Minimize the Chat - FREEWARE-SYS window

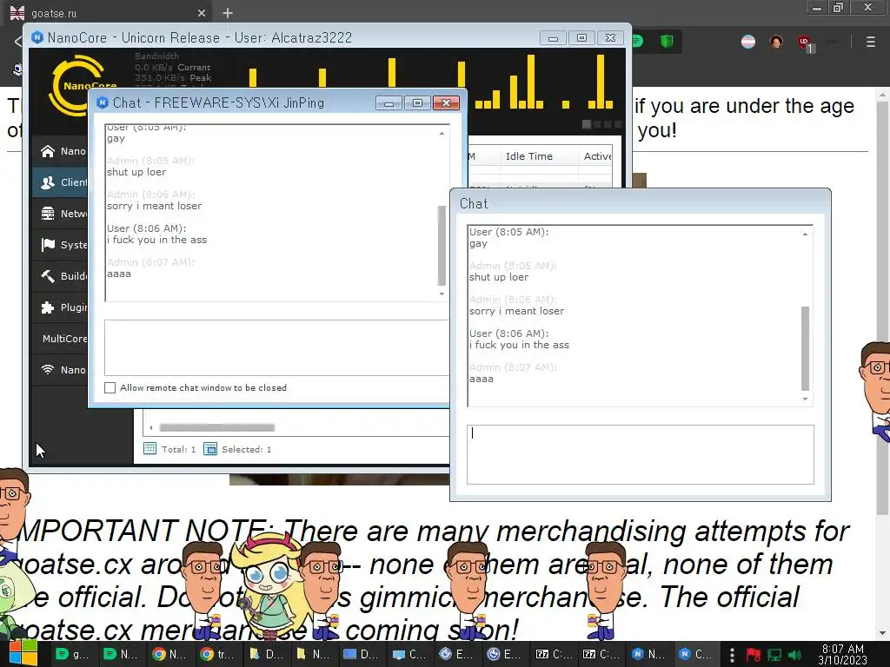click(x=389, y=103)
